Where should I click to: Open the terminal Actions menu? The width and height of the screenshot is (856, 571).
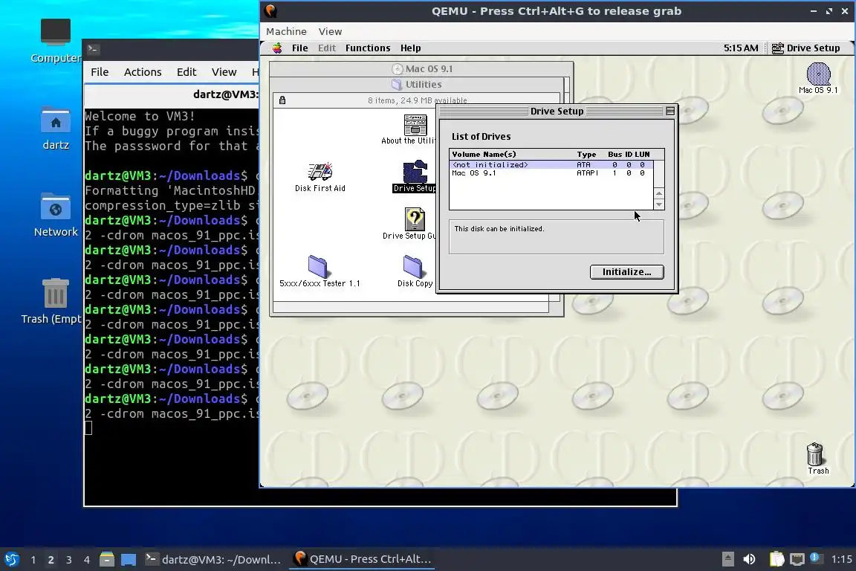[143, 72]
